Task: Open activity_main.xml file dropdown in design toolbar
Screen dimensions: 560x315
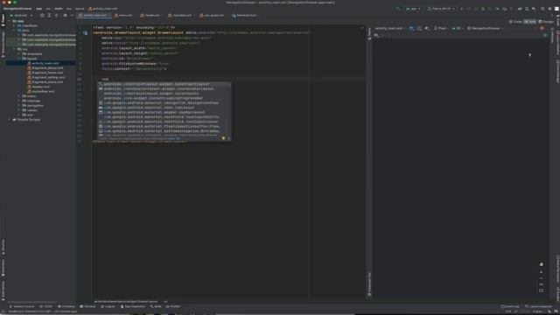Action: (389, 28)
